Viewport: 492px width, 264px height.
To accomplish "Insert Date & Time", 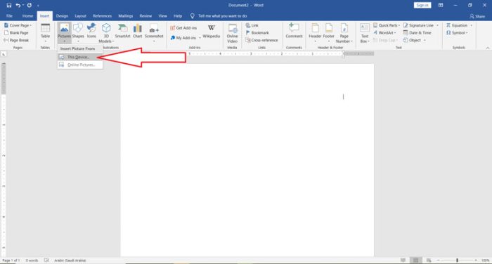I will (x=417, y=32).
